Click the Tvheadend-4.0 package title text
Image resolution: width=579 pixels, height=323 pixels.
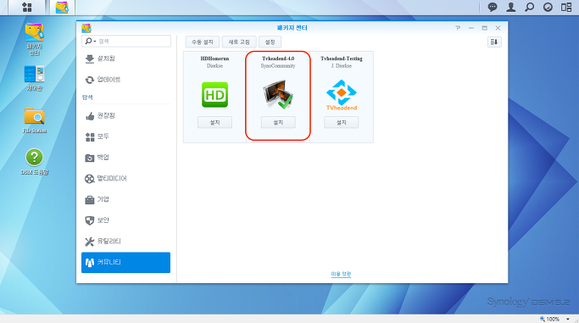[x=278, y=58]
